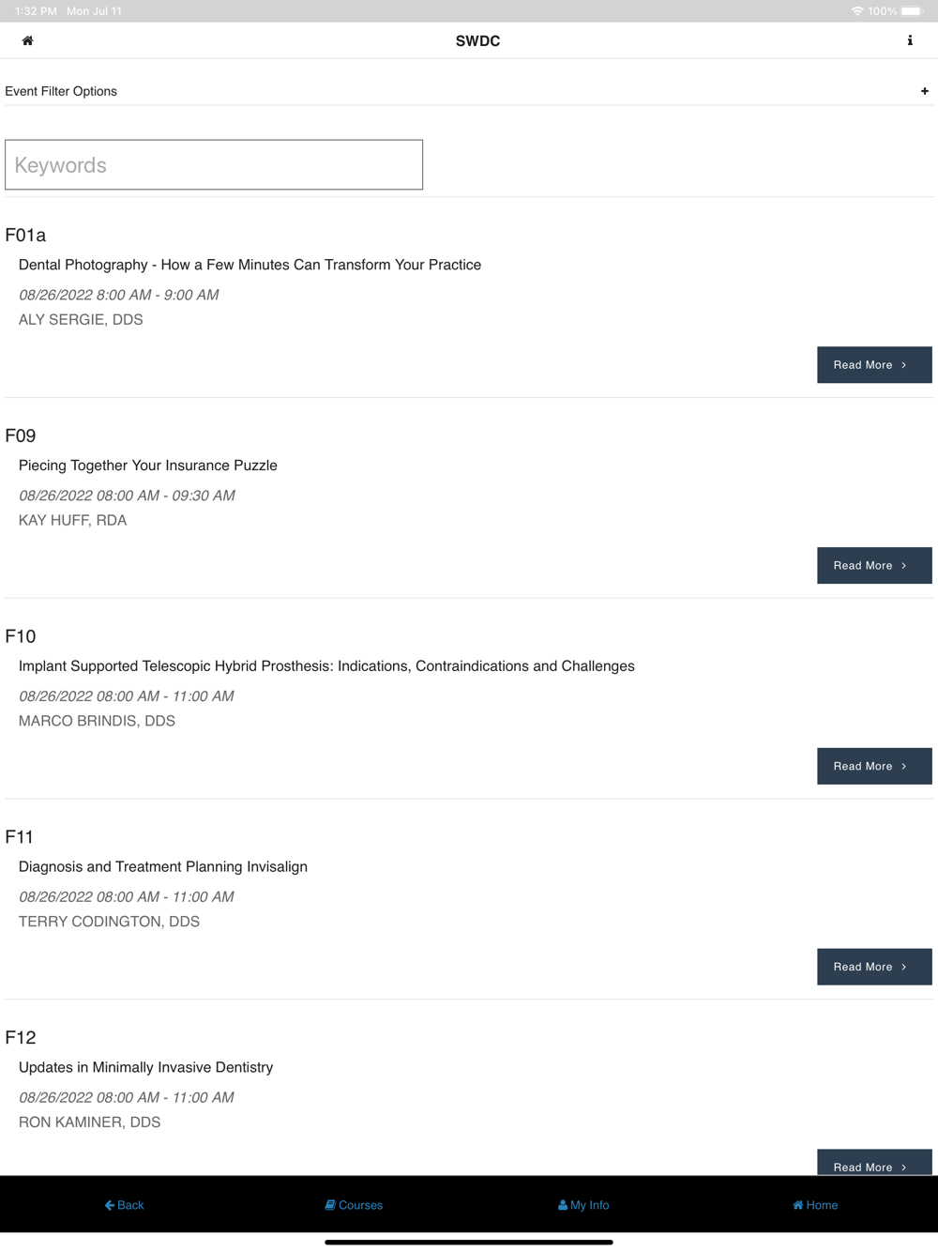This screenshot has width=938, height=1252.
Task: Open Read More for Insurance Puzzle course
Action: (873, 566)
